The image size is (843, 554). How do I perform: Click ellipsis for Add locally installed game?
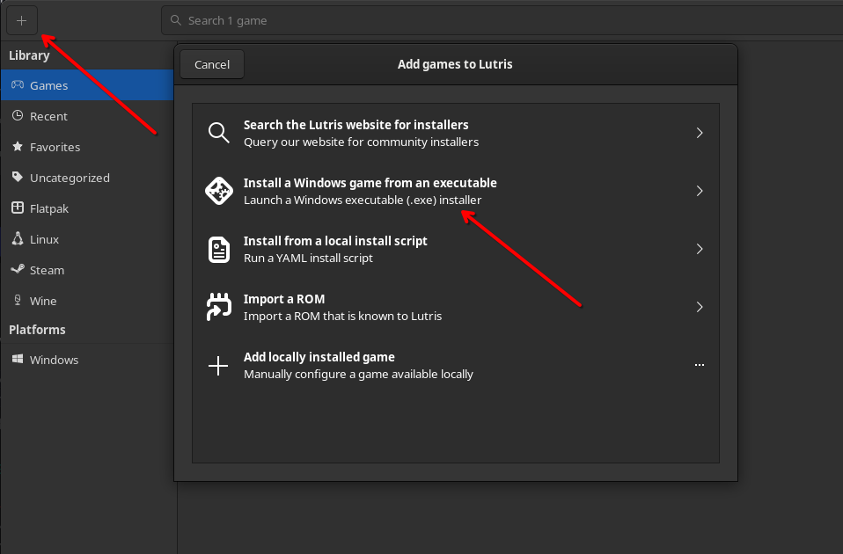pyautogui.click(x=700, y=365)
